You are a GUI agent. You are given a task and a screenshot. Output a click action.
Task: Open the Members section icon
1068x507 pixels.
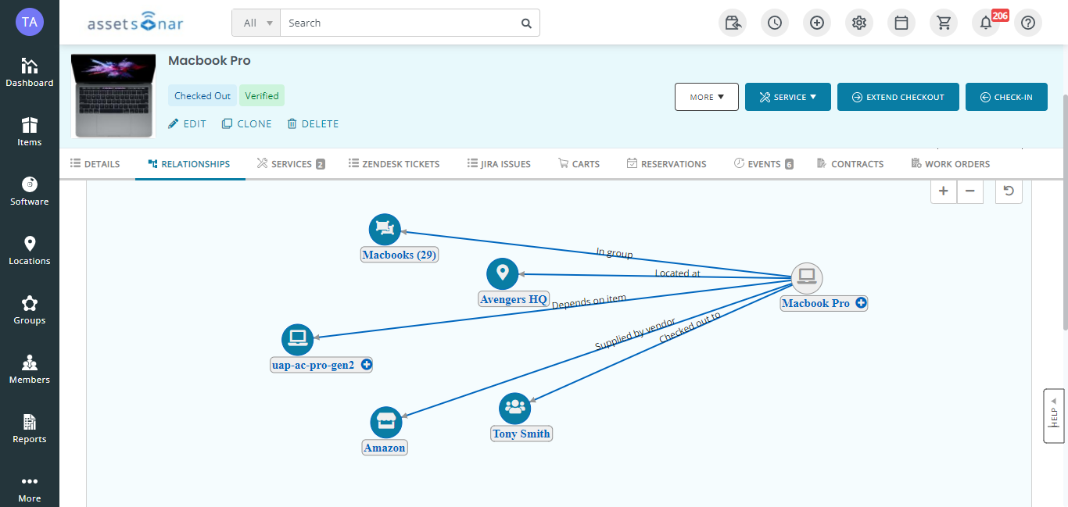click(30, 369)
